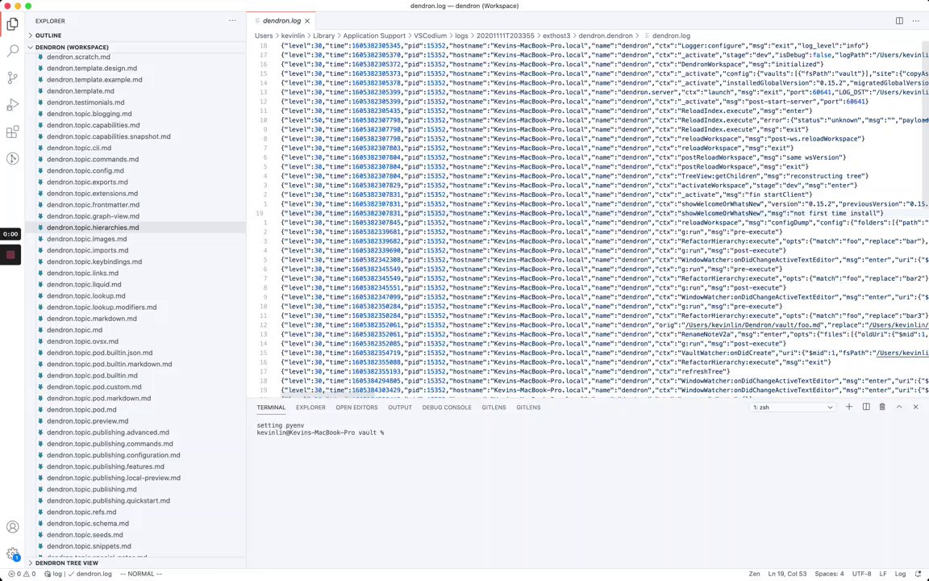This screenshot has height=581, width=929.
Task: Open the Source Control view
Action: pos(12,77)
